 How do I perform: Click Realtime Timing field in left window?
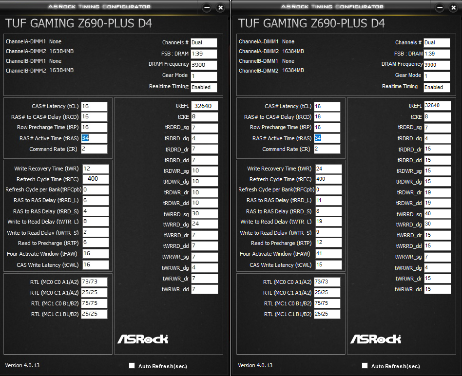tap(204, 88)
